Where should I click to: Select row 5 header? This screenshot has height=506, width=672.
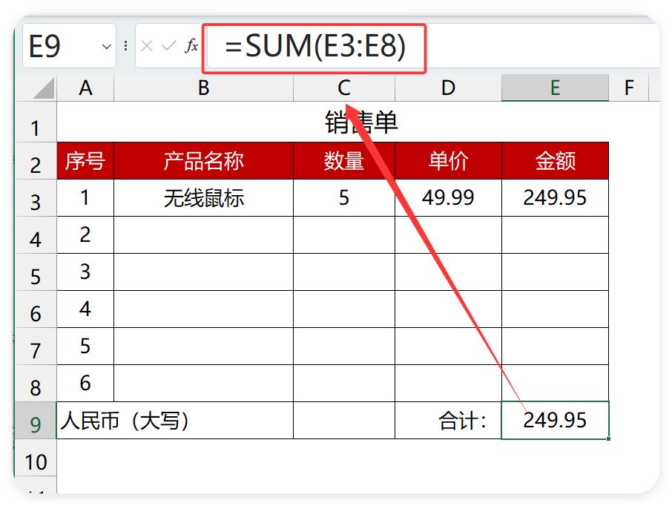click(x=36, y=272)
